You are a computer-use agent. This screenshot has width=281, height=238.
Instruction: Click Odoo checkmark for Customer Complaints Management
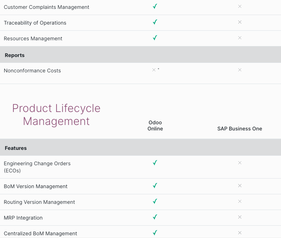(x=155, y=6)
